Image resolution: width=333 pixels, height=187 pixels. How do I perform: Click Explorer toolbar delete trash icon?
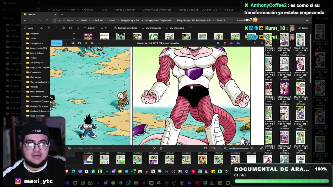78,28
